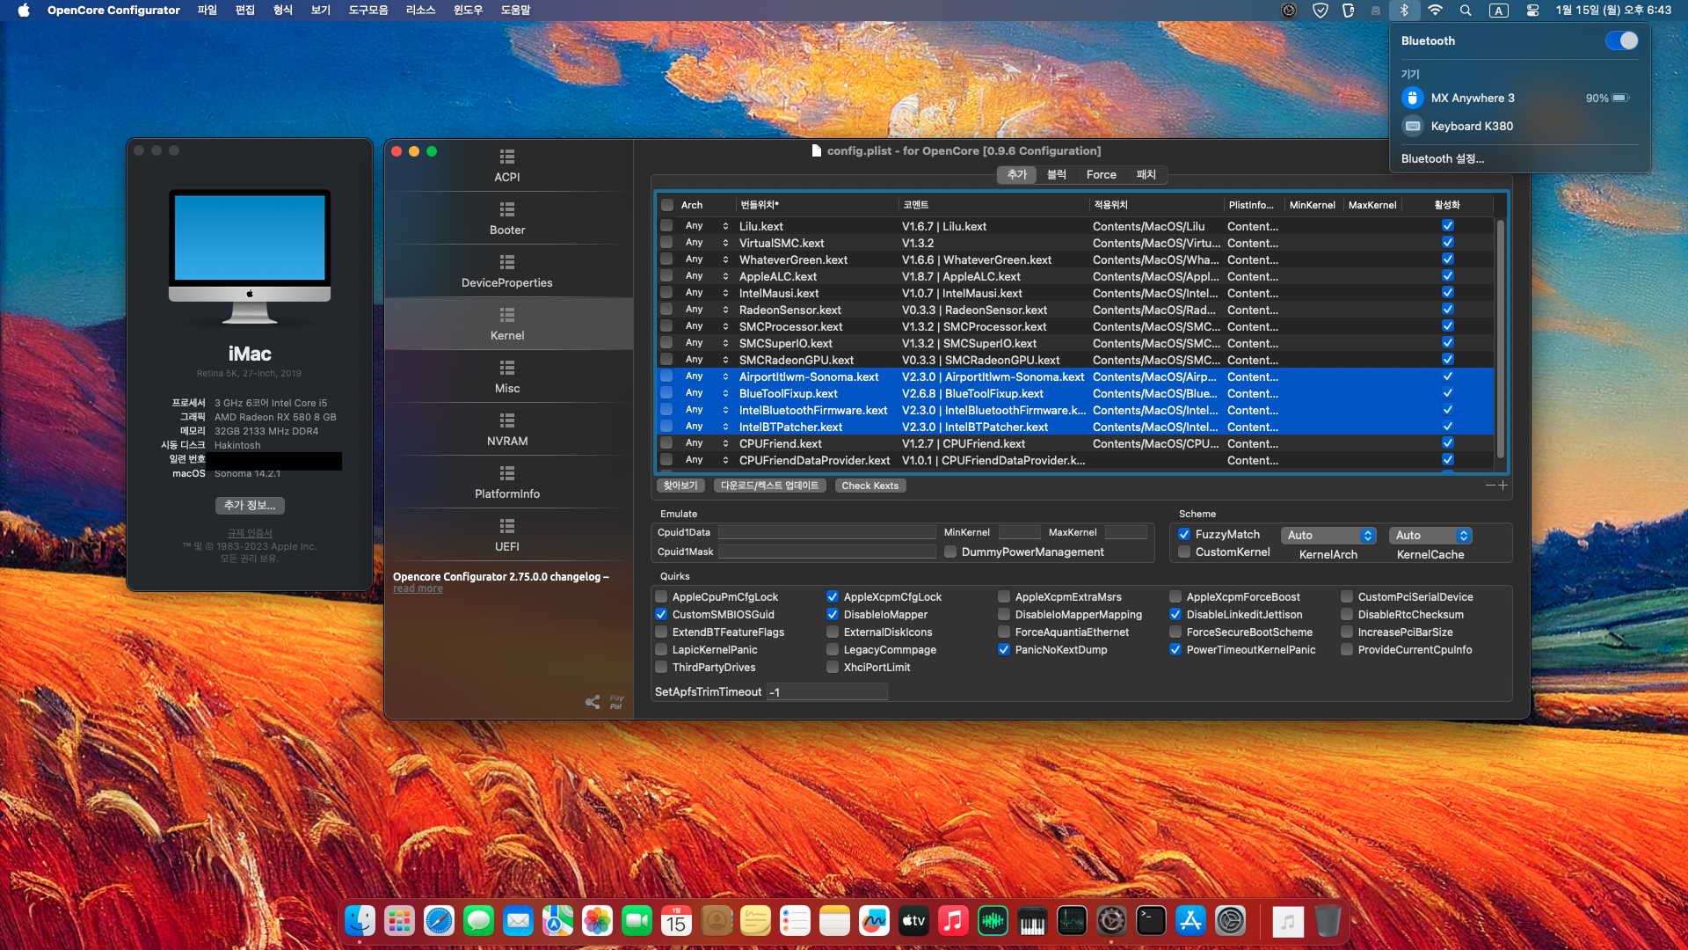Switch to the 패치 tab

(x=1146, y=174)
